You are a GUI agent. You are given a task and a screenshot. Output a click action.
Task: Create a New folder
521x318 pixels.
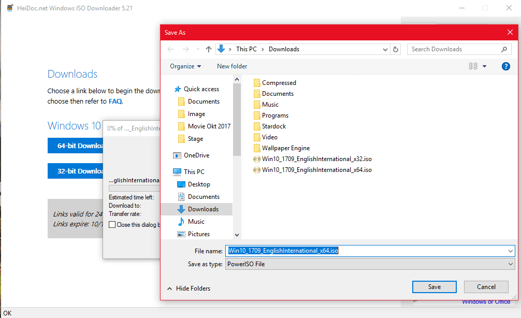tap(232, 66)
